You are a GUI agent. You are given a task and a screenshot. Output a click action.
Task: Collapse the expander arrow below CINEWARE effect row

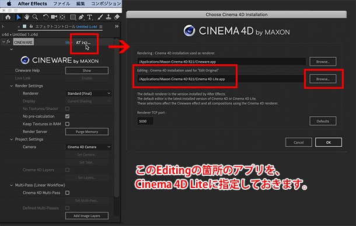tap(11, 49)
